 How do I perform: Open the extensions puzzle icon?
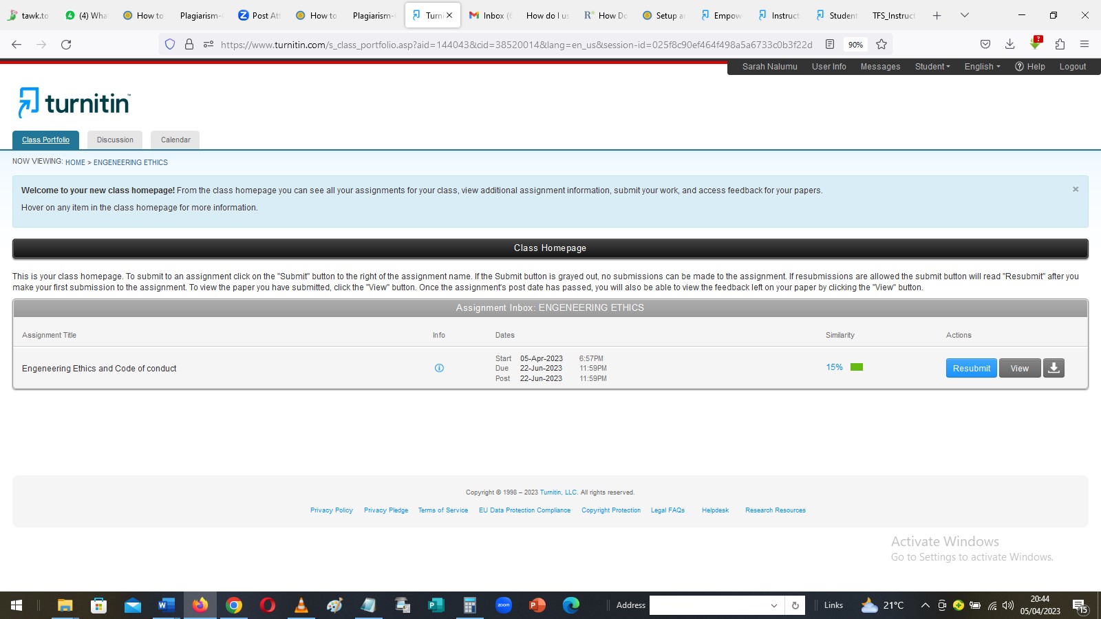pyautogui.click(x=1060, y=44)
